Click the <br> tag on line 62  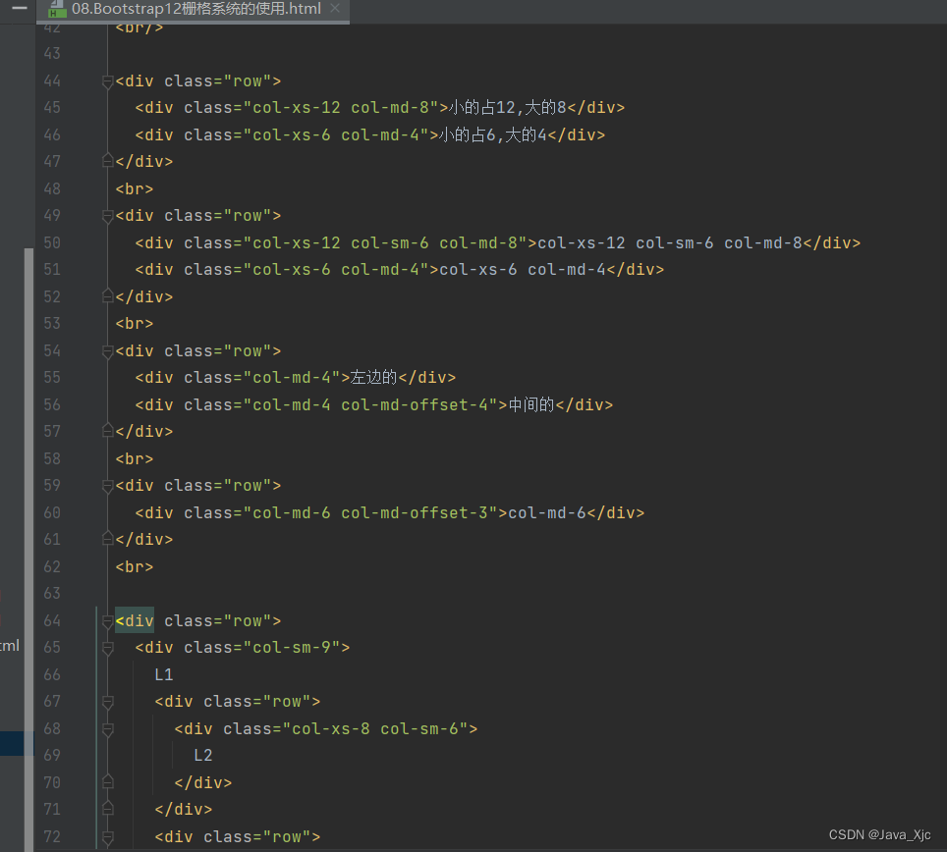[x=135, y=566]
